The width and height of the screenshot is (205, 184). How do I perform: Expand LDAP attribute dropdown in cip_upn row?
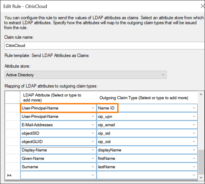[x=93, y=116]
